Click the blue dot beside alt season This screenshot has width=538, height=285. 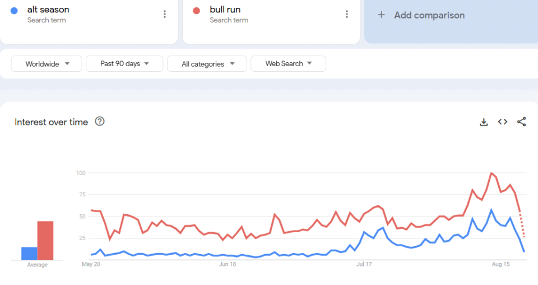[x=15, y=11]
